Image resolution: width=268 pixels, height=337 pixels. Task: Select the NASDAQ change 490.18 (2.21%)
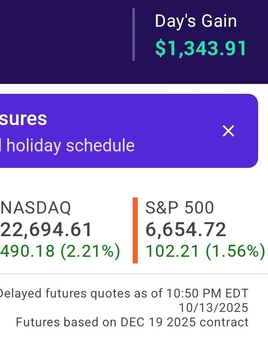pyautogui.click(x=60, y=251)
